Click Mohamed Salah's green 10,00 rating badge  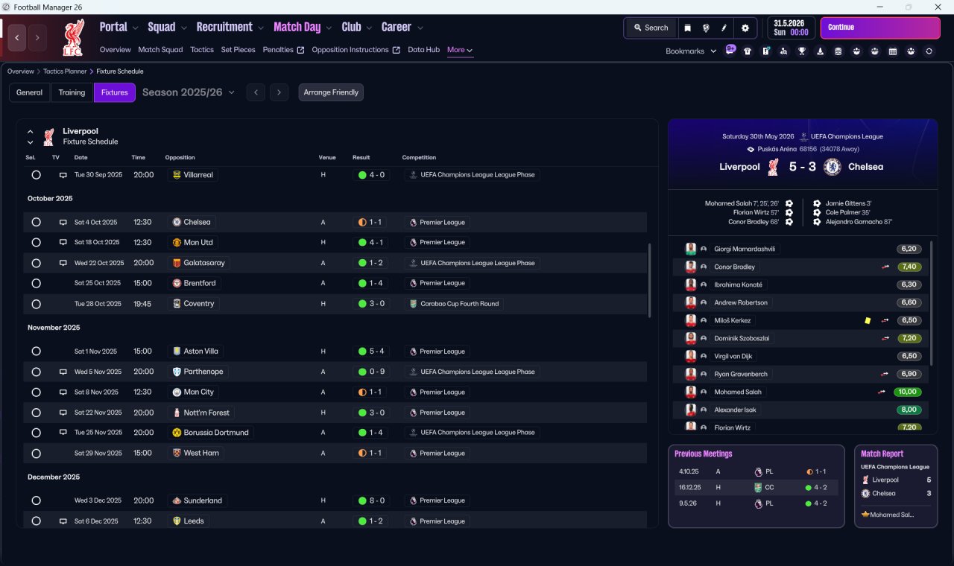point(909,392)
